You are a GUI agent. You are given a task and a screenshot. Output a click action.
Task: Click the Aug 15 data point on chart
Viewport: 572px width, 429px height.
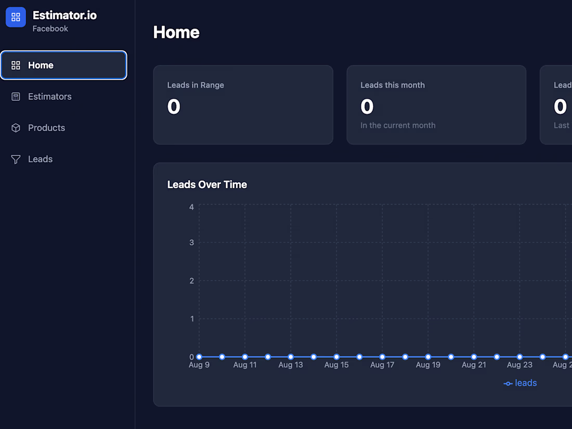pos(336,357)
